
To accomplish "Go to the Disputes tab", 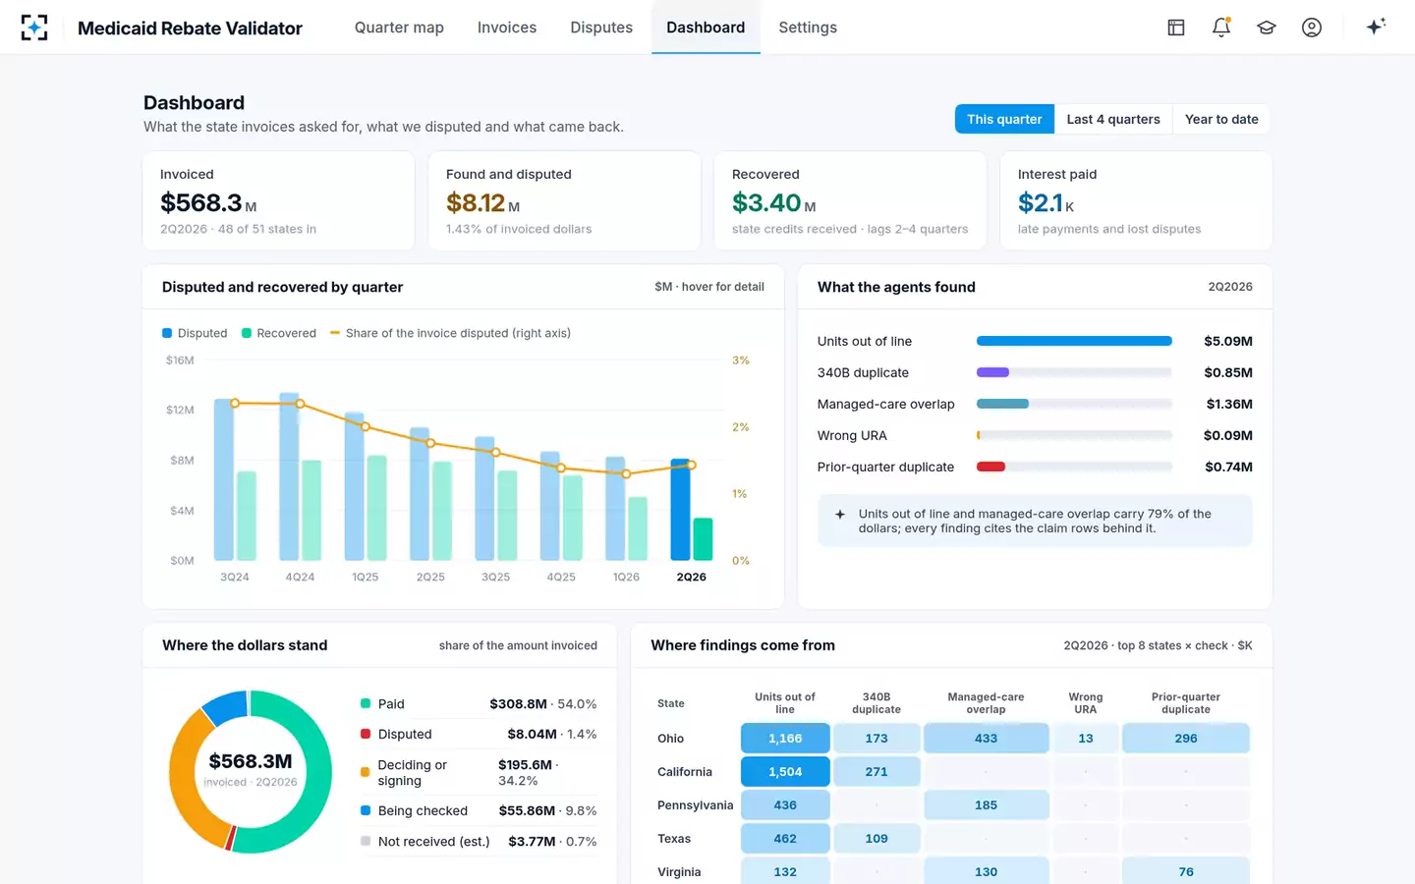I will point(601,28).
